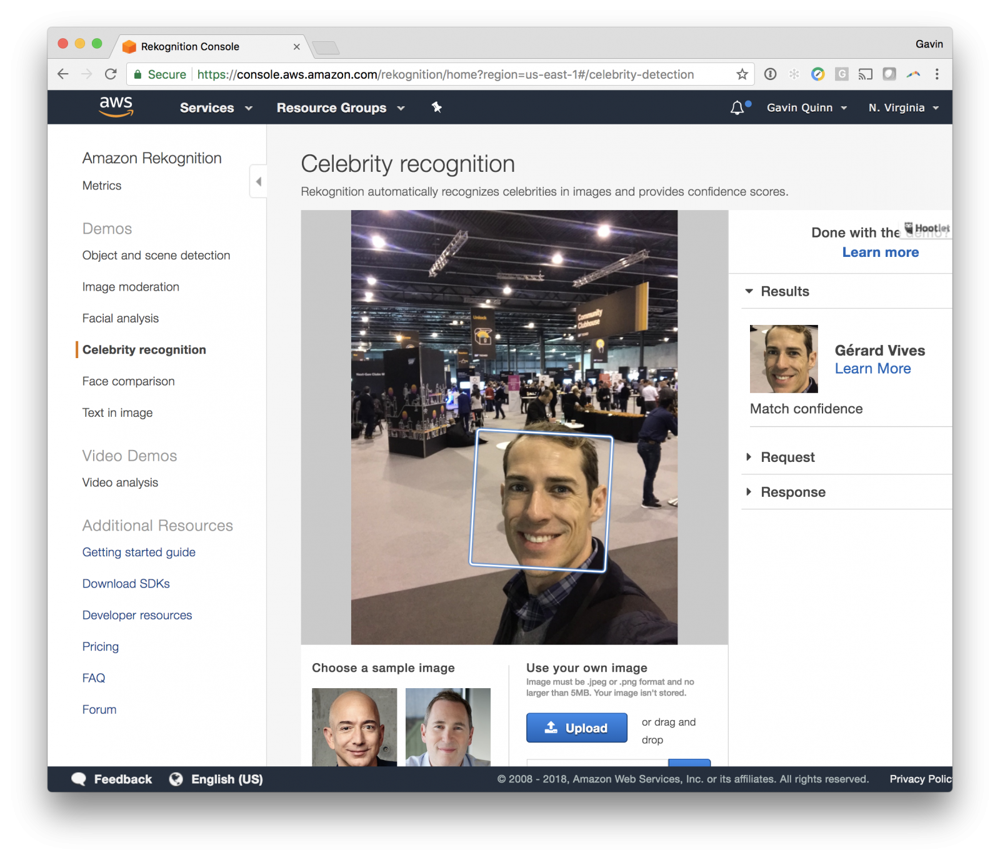Click the grey G extension icon
This screenshot has width=1000, height=860.
(x=842, y=74)
